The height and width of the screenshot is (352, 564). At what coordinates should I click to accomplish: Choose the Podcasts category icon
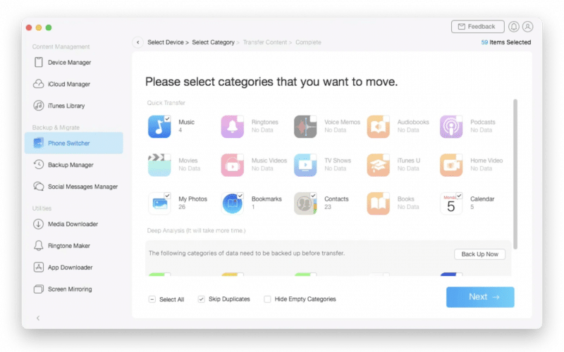[451, 127]
